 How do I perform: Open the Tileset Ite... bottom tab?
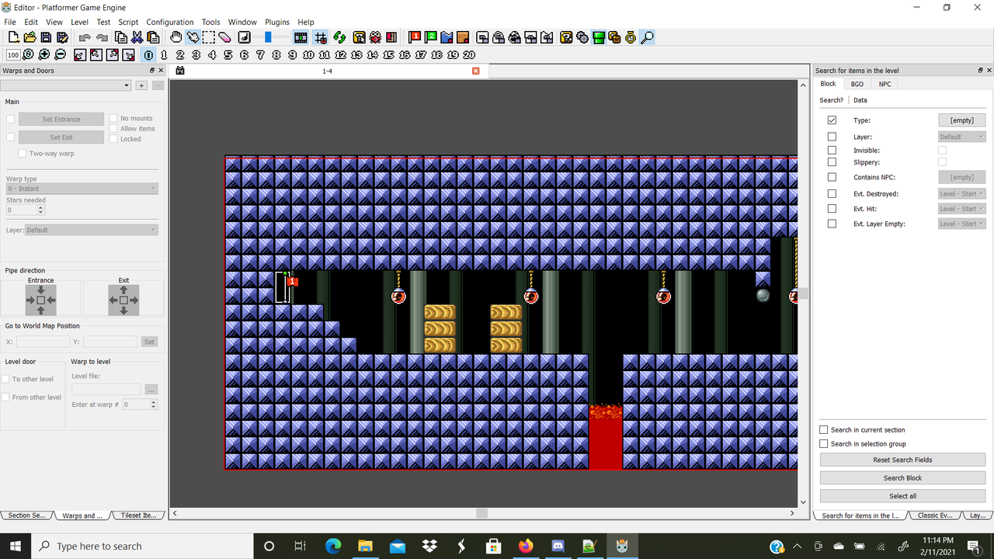point(139,516)
